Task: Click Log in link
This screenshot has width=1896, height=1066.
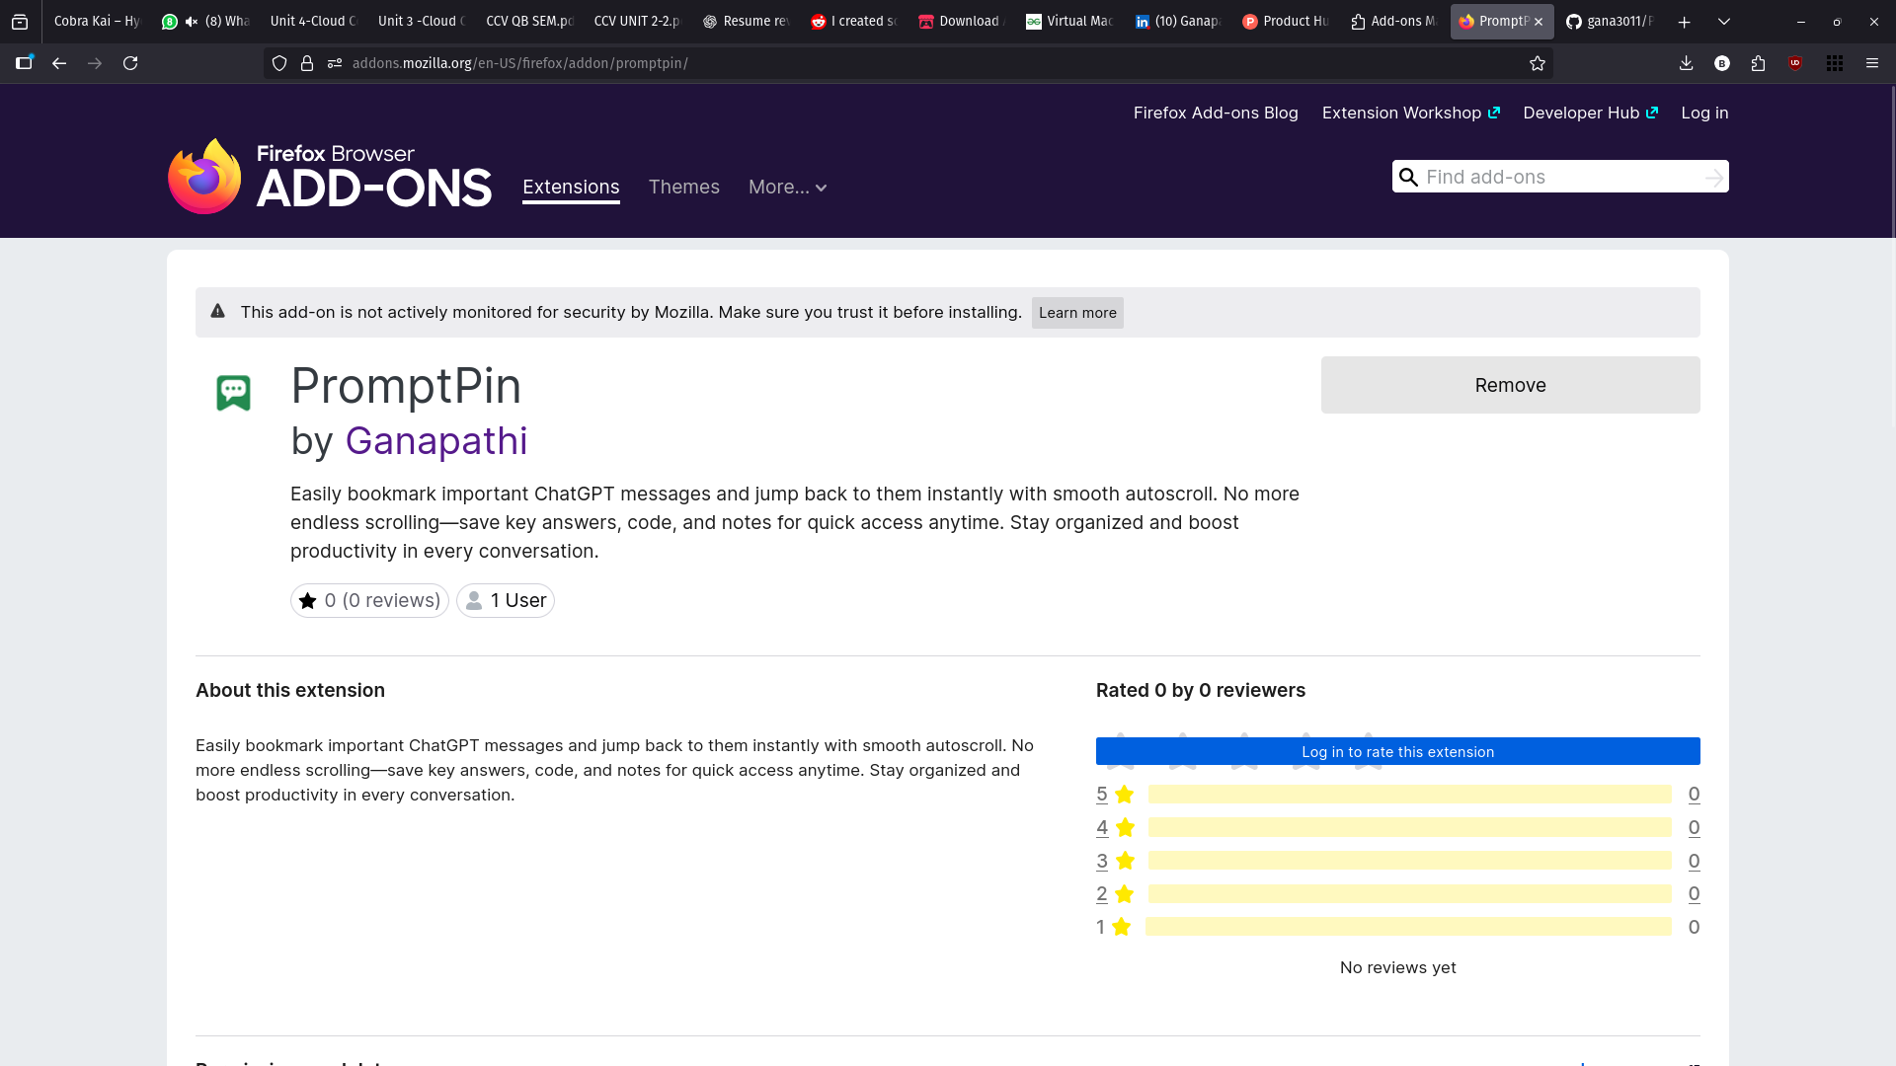Action: pos(1704,113)
